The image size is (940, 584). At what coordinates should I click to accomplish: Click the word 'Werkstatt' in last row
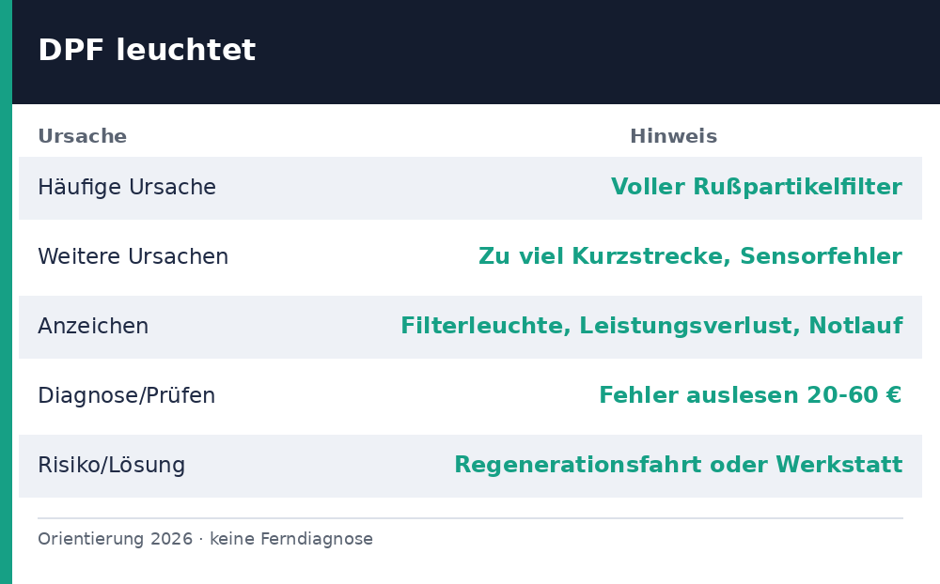[839, 465]
